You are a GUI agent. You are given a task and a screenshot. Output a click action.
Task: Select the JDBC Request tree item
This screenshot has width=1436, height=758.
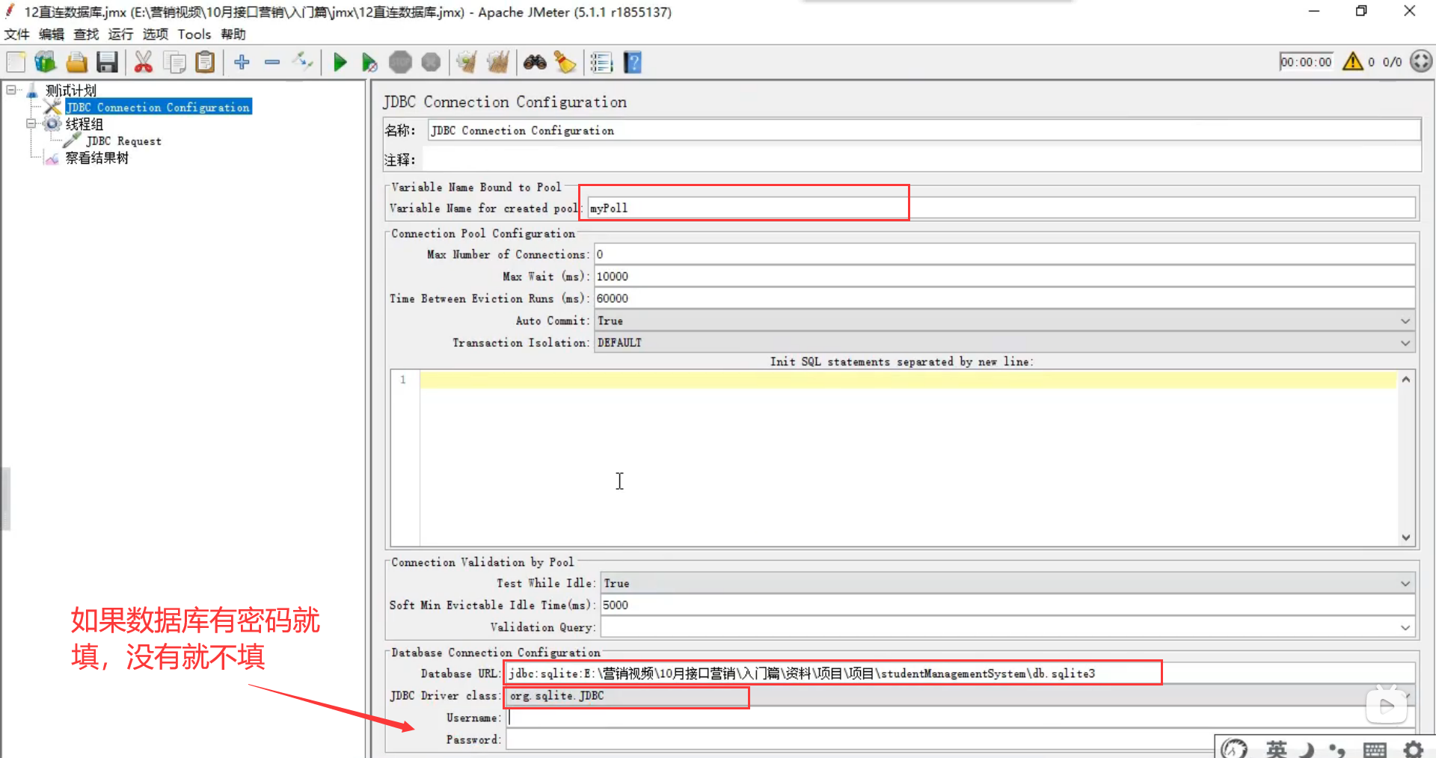click(123, 141)
